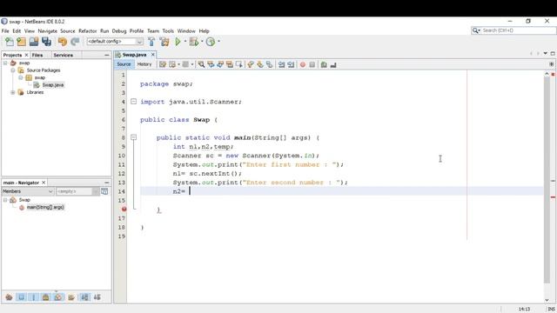557x313 pixels.
Task: Click the red Start Macro Recording icon
Action: tap(303, 64)
